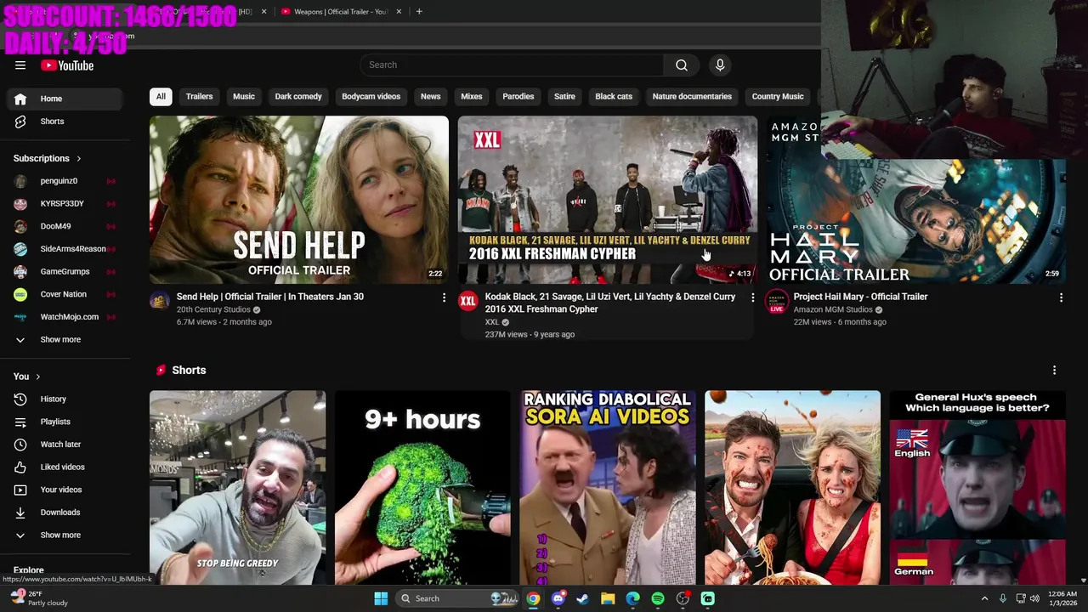
Task: Click Send Help Official Trailer title
Action: 270,297
